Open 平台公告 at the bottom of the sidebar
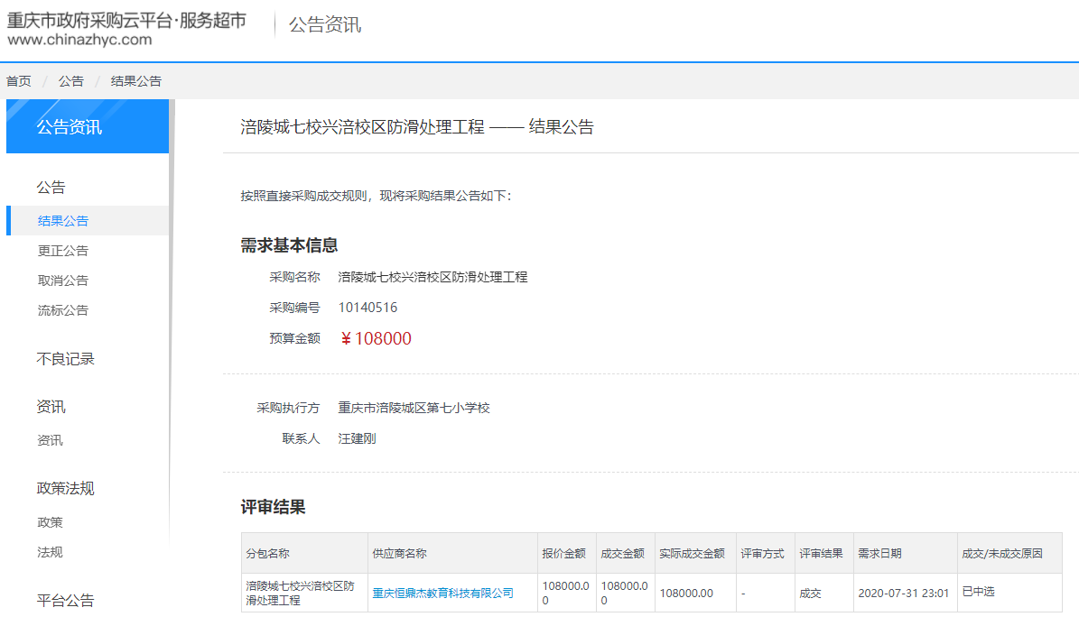This screenshot has width=1079, height=626. pos(65,601)
